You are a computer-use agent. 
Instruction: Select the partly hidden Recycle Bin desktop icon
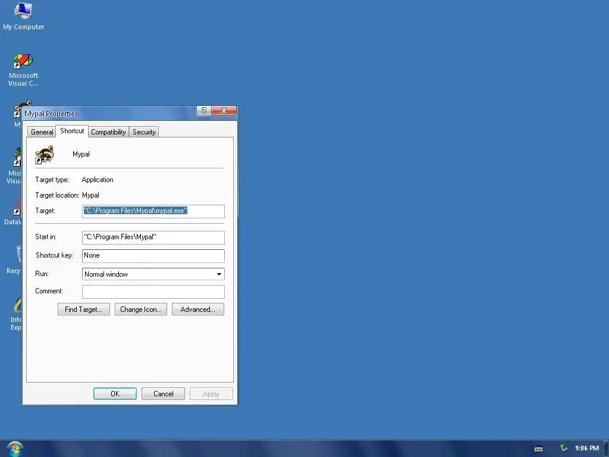[14, 259]
